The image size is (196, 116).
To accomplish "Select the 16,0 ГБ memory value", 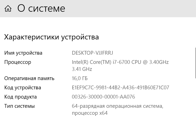I will 80,78.
